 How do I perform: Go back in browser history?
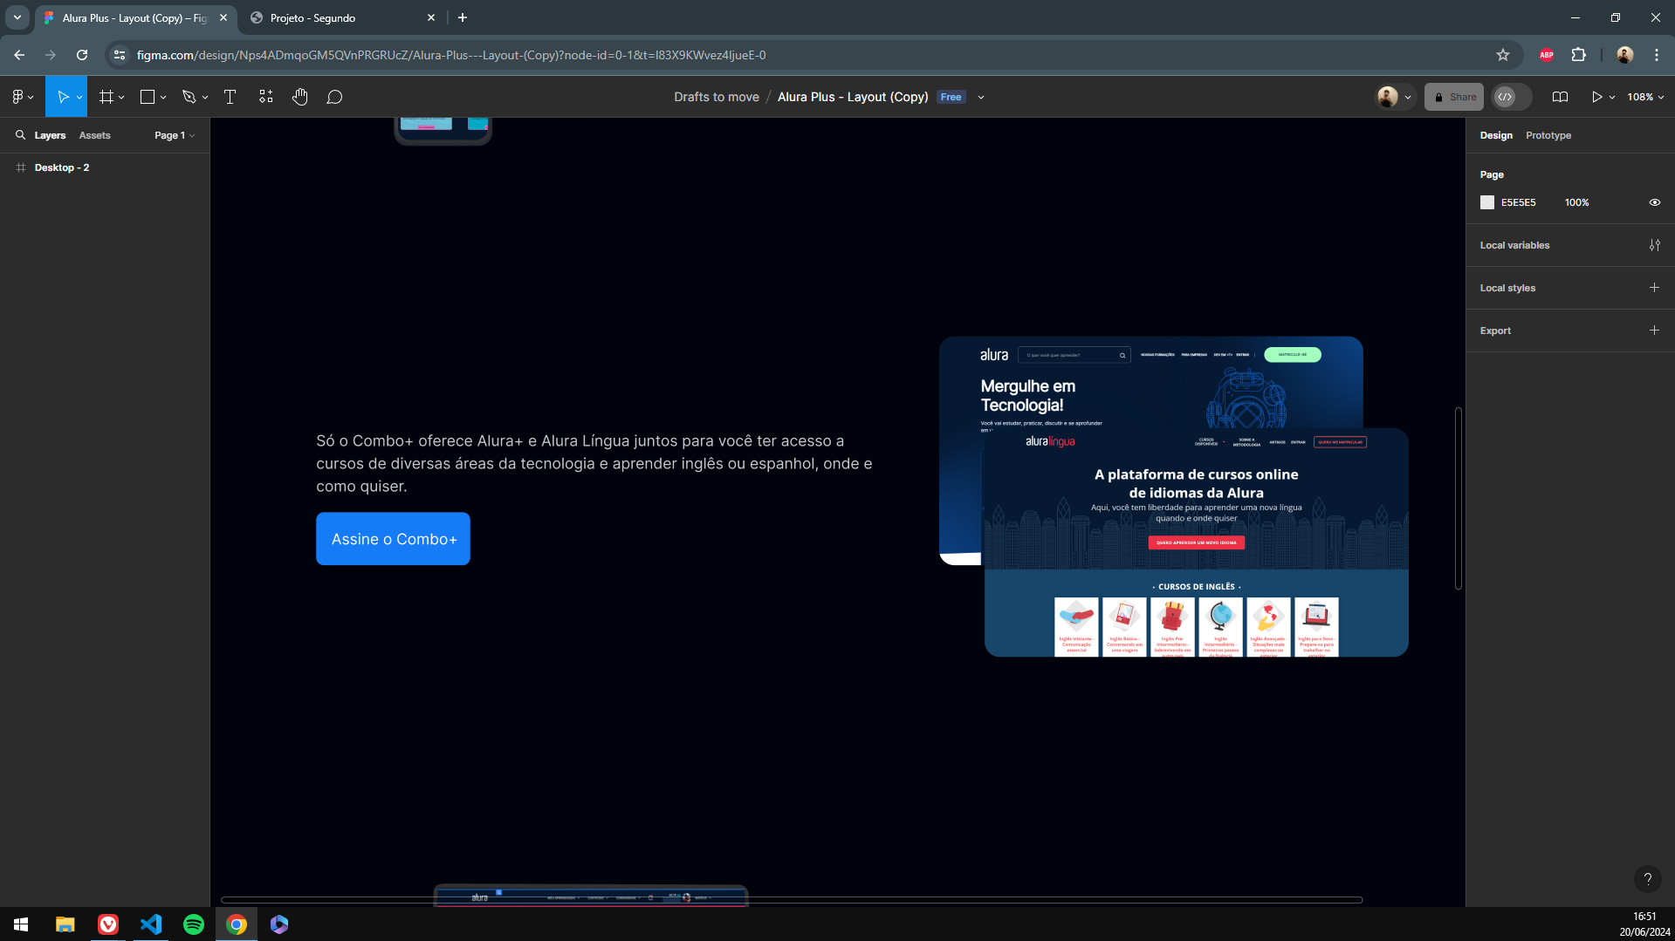(19, 55)
